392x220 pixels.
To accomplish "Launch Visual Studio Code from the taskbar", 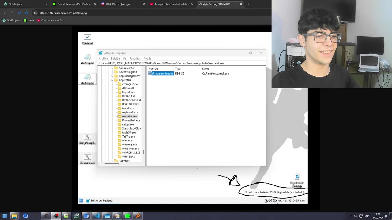I will coord(97,216).
